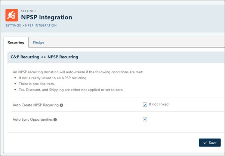Click the small SETTINGS label above the title
This screenshot has width=225, height=156.
pos(29,11)
